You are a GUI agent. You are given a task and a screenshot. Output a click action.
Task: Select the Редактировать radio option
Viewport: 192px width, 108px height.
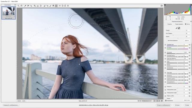point(174,24)
